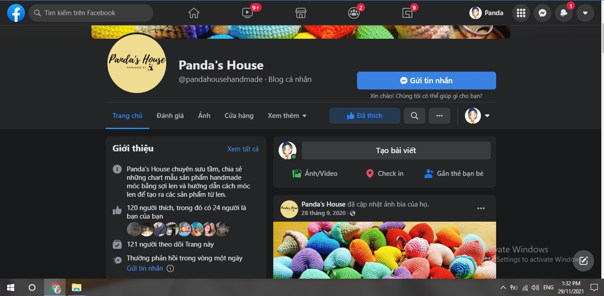Click the Chrome icon on taskbar
The height and width of the screenshot is (296, 604).
pos(55,288)
